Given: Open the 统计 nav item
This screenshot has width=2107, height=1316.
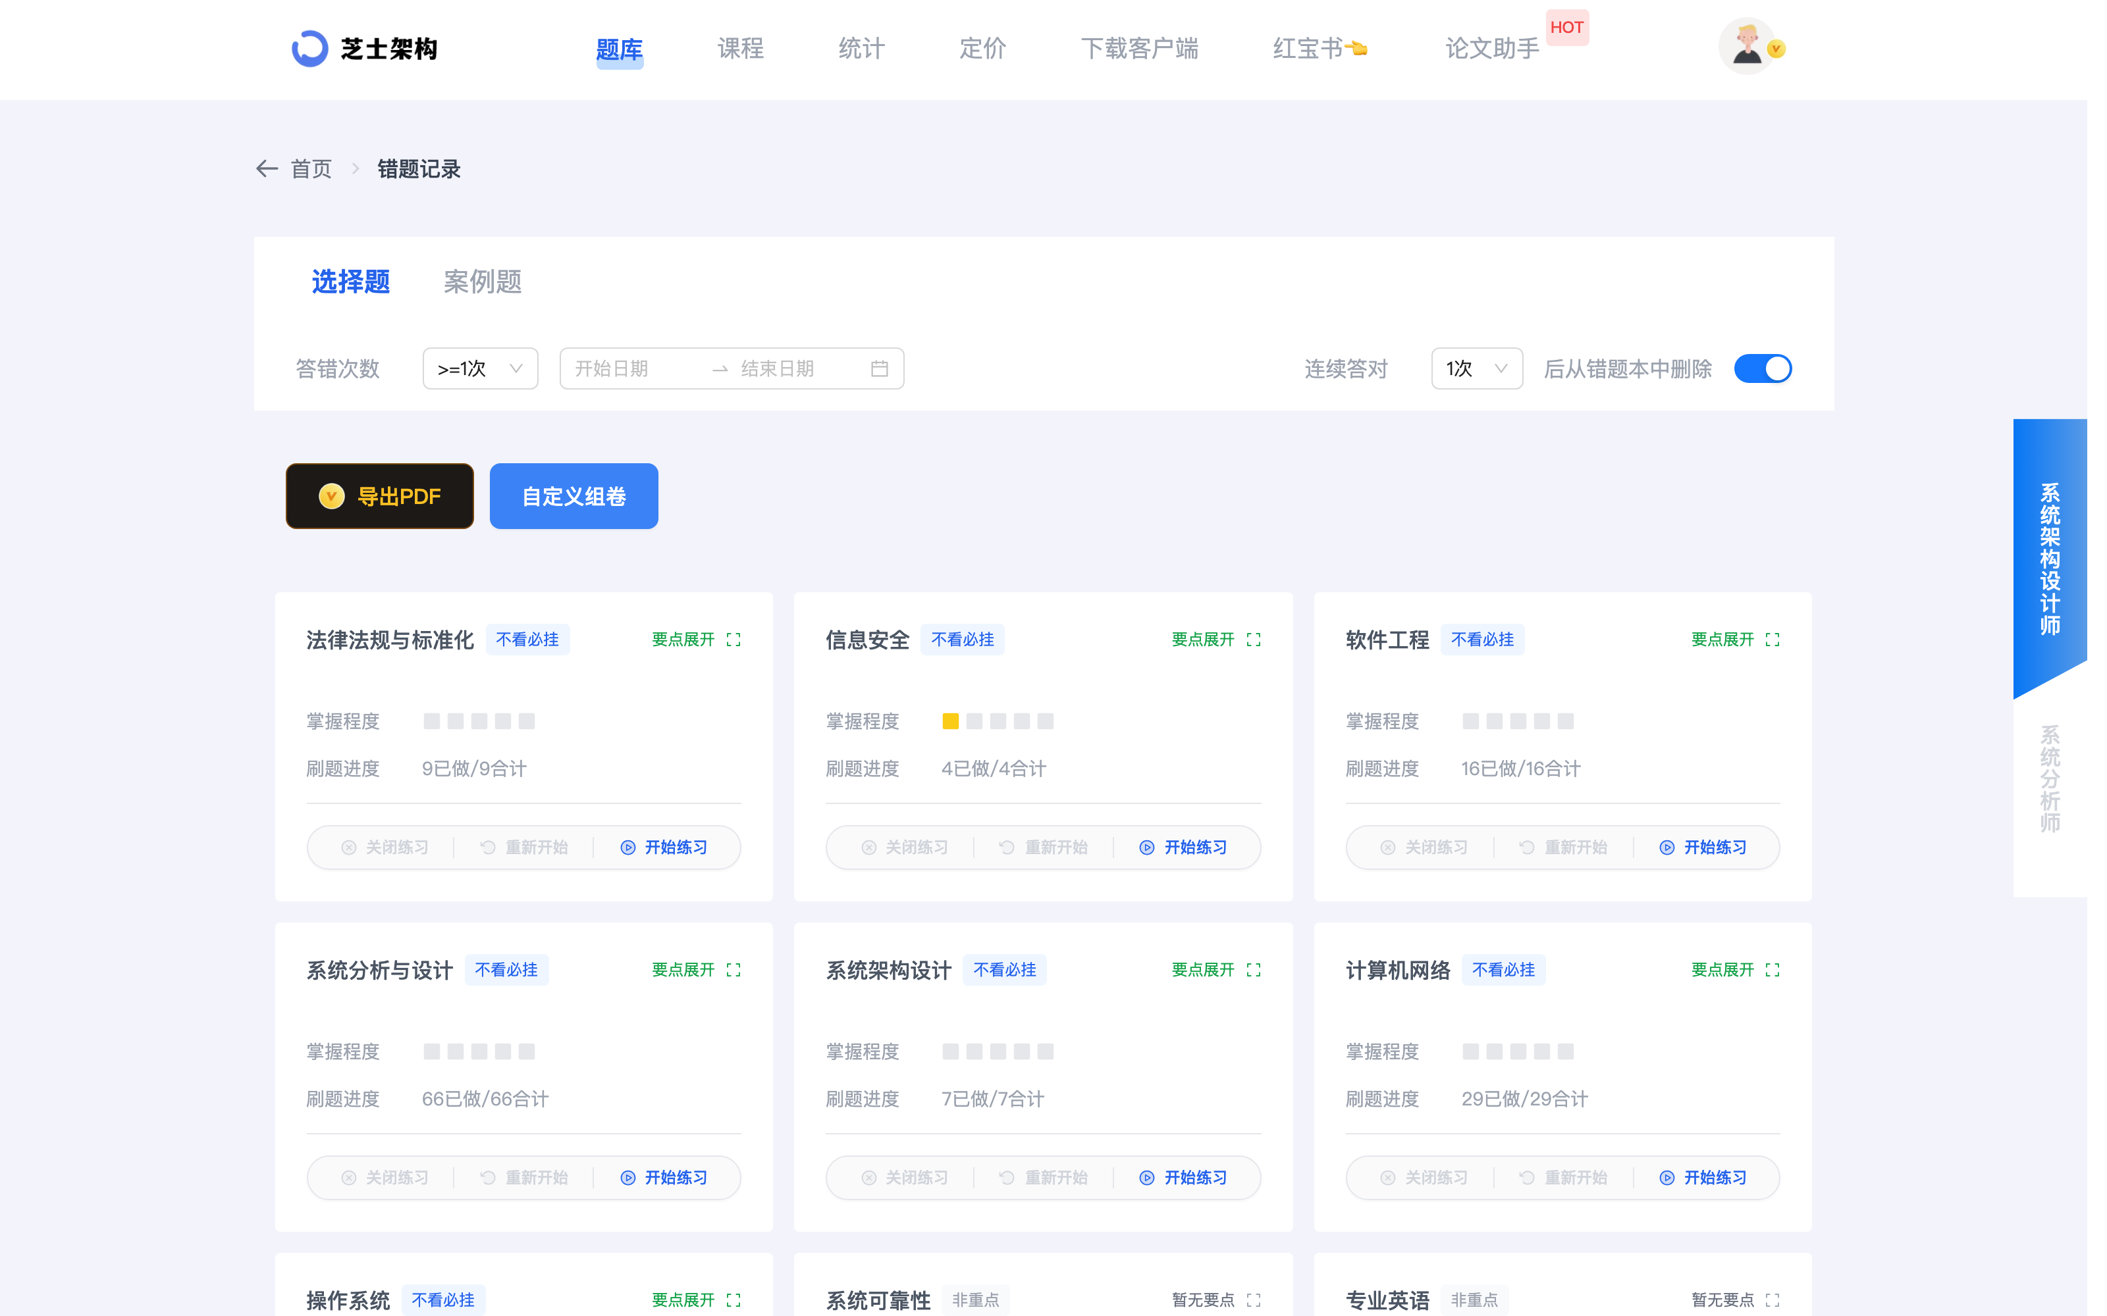Looking at the screenshot, I should click(861, 49).
